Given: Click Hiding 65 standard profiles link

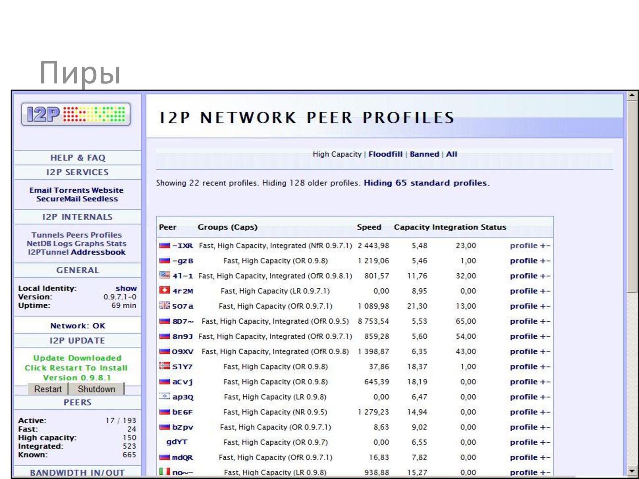Looking at the screenshot, I should click(x=426, y=183).
